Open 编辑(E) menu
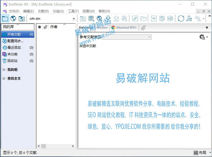 [28, 11]
